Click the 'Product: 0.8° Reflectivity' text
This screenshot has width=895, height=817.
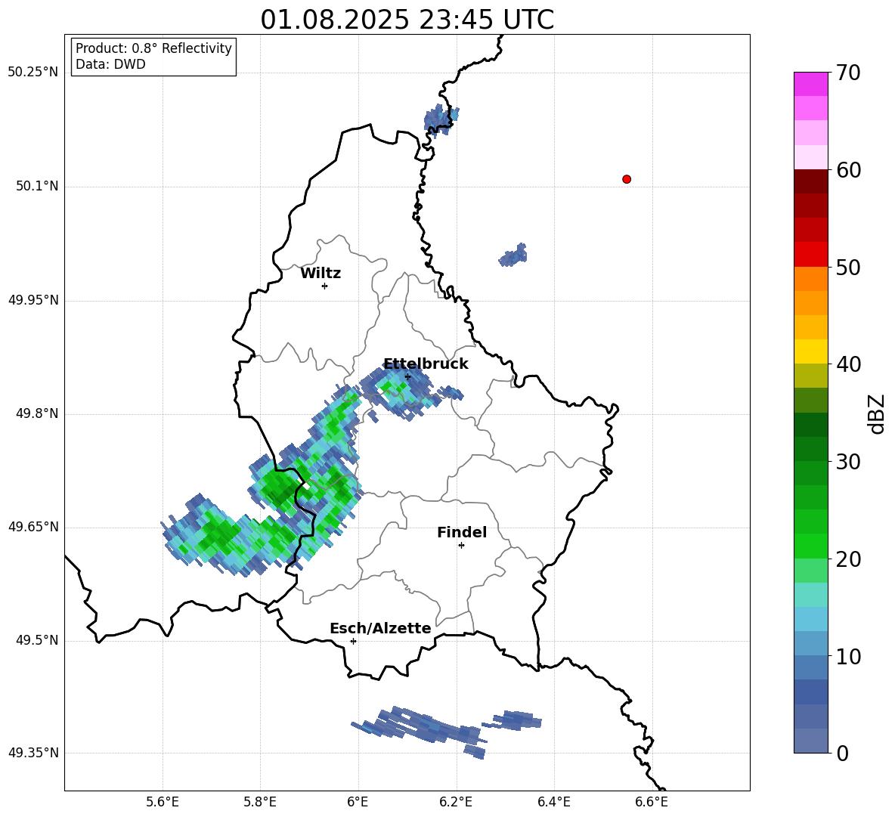(x=153, y=48)
